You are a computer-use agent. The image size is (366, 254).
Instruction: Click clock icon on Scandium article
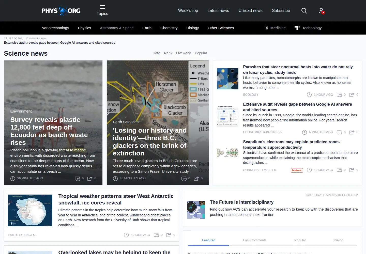coord(309,170)
